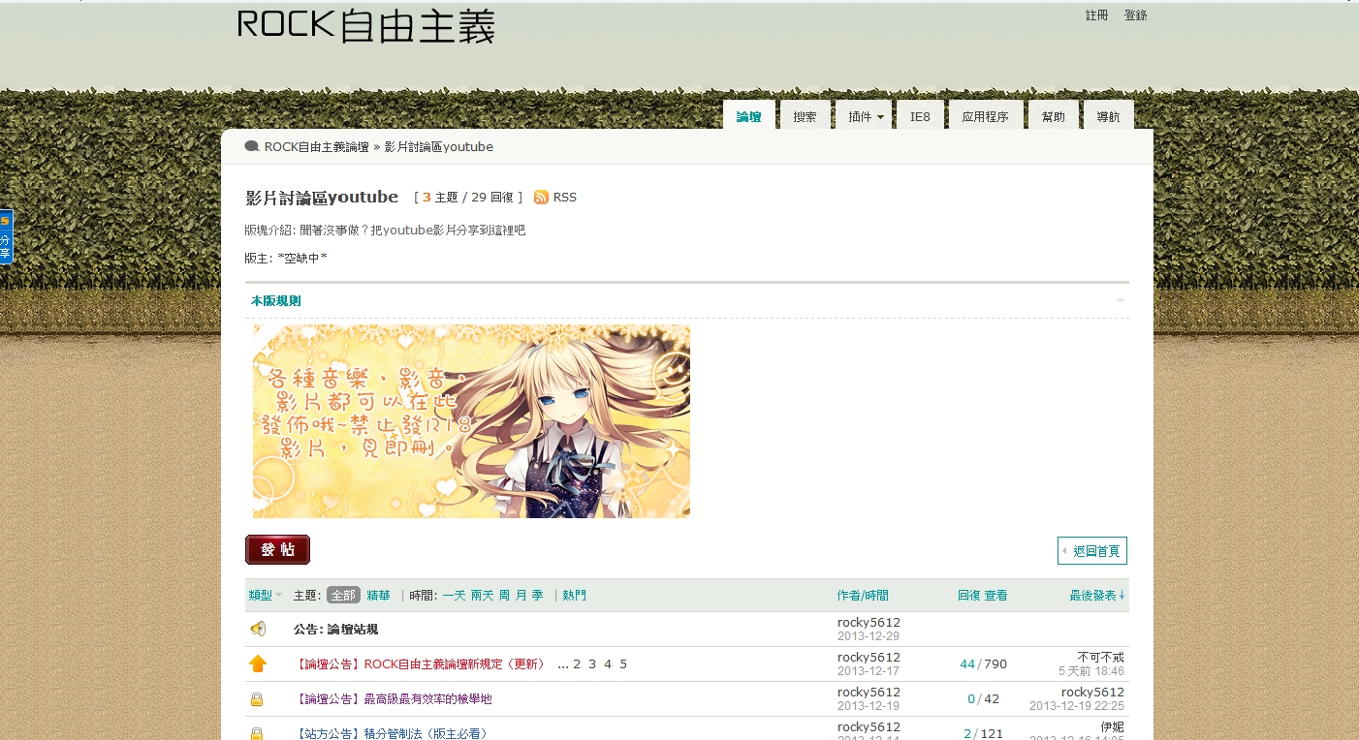The height and width of the screenshot is (740, 1359).
Task: Switch to the 論壇 forum tab
Action: coord(749,115)
